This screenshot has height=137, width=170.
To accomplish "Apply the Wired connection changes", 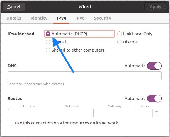I will click(155, 7).
